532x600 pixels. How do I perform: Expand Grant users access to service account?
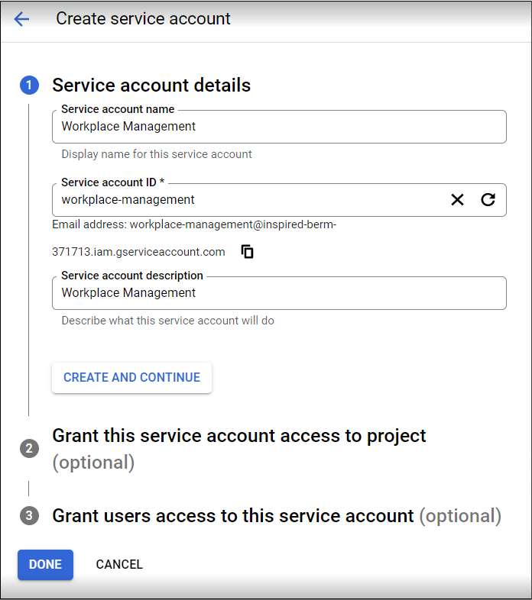[x=277, y=516]
